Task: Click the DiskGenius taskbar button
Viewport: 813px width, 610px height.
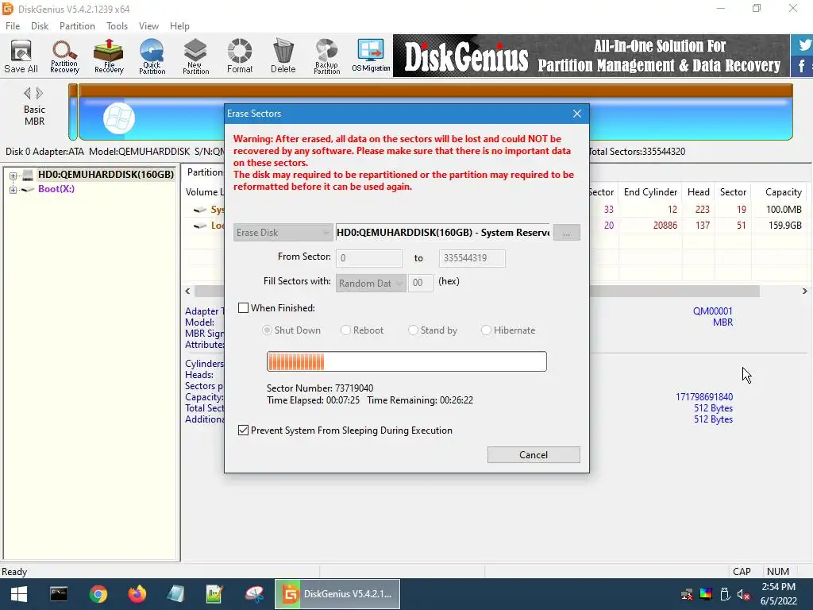Action: click(x=337, y=594)
